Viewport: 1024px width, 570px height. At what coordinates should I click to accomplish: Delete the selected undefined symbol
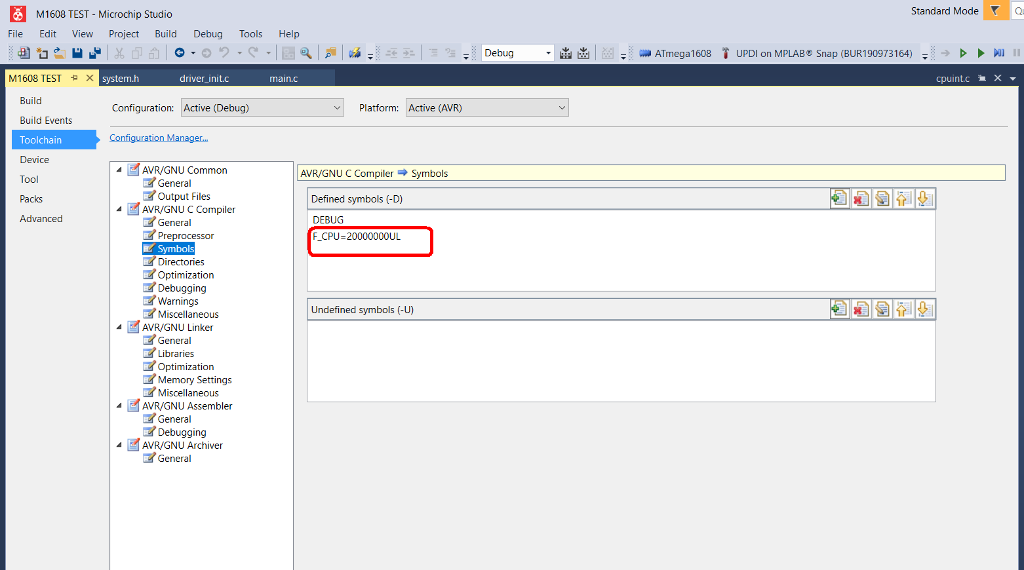click(861, 309)
